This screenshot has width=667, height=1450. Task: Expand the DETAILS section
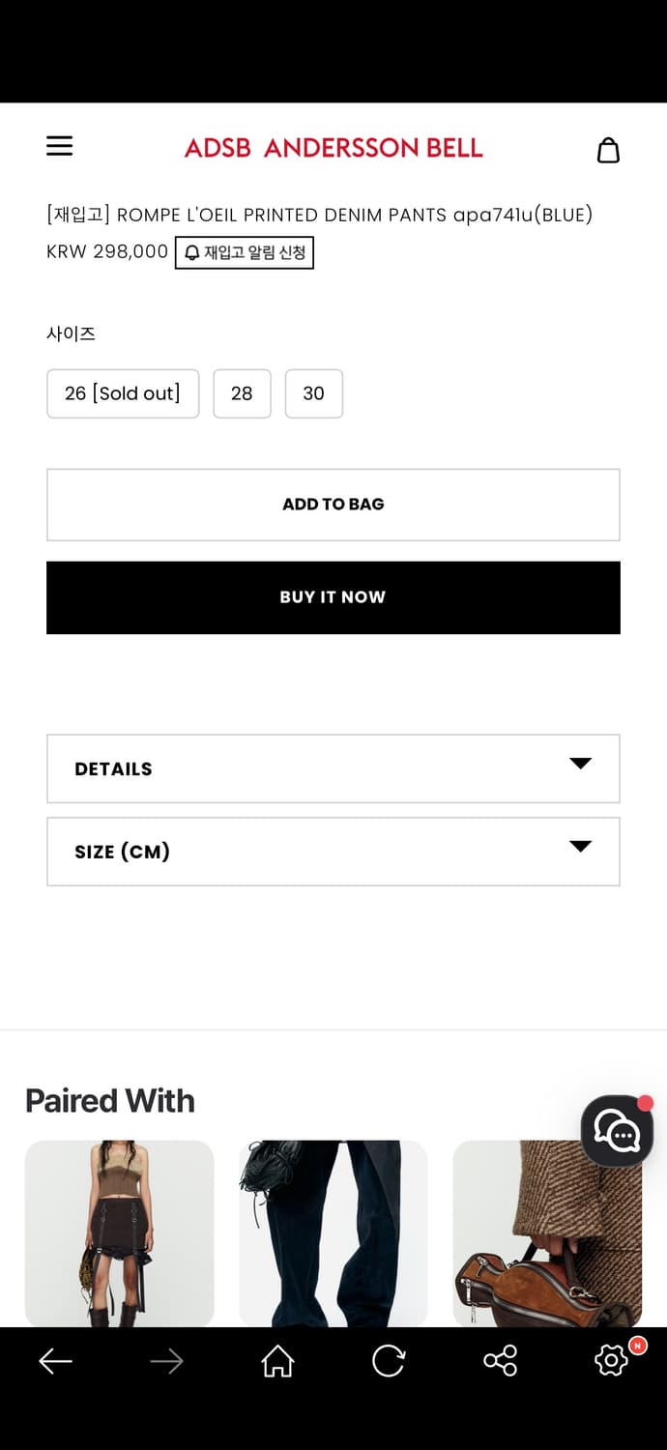tap(333, 768)
